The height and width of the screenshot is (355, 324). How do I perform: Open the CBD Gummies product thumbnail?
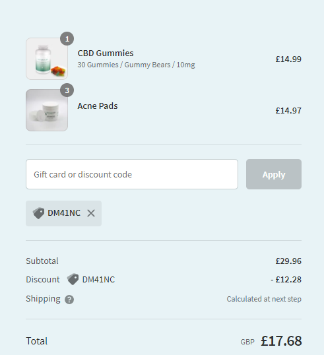(x=47, y=59)
